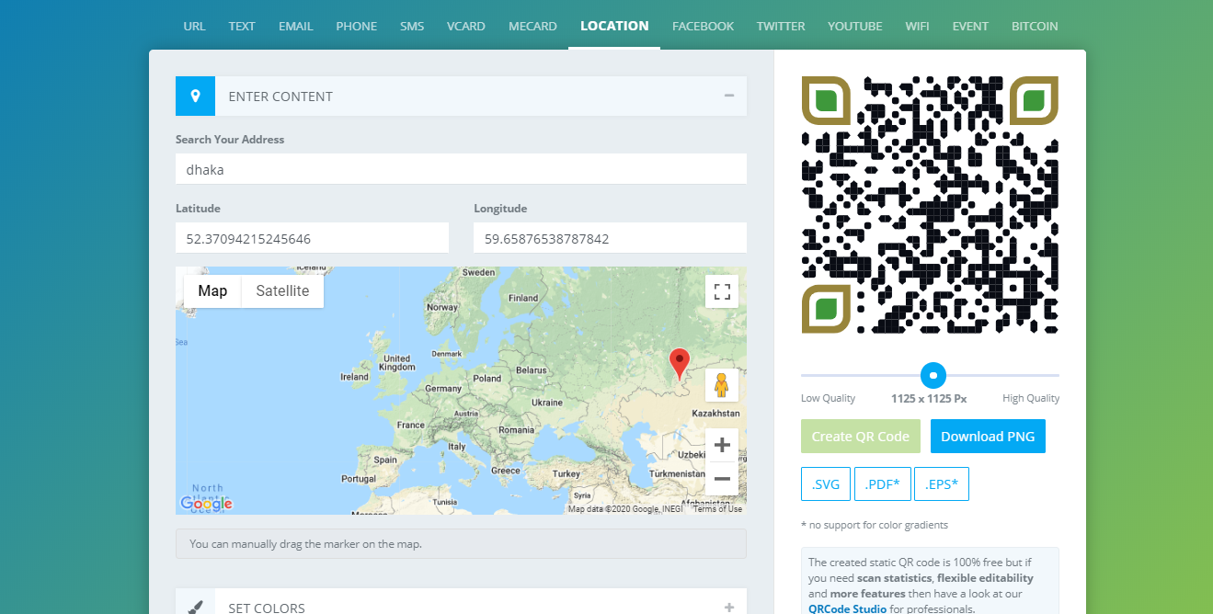
Task: Switch to the EMAIL tab
Action: pos(296,26)
